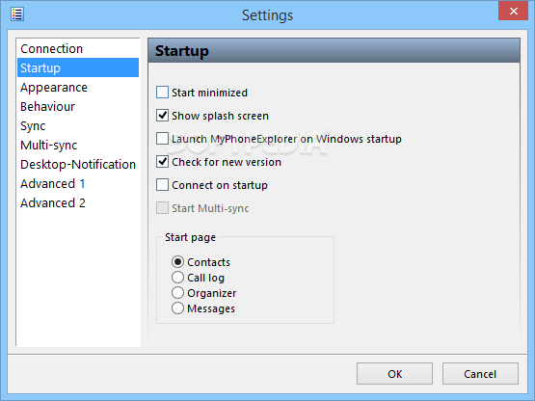Viewport: 535px width, 401px height.
Task: Enable the Start minimized checkbox
Action: tap(162, 93)
